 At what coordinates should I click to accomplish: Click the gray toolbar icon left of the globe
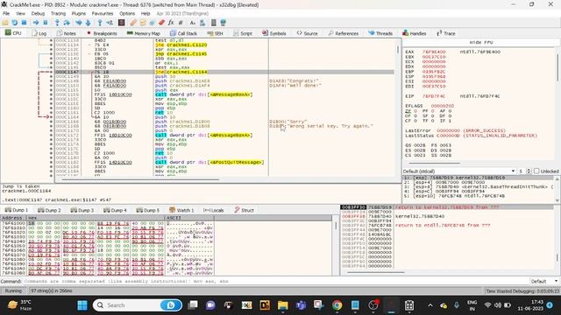[x=214, y=23]
